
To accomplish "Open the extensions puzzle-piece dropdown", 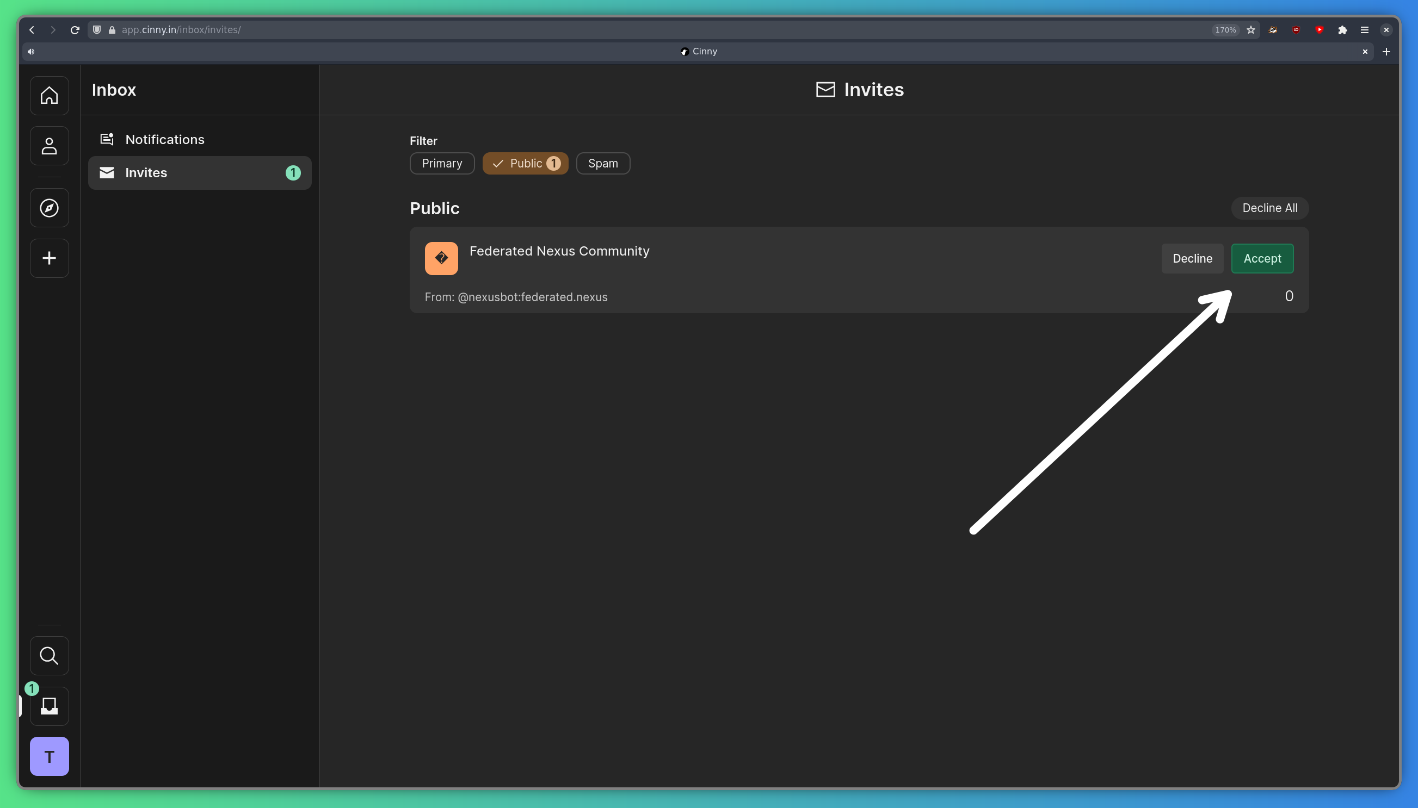I will tap(1342, 30).
